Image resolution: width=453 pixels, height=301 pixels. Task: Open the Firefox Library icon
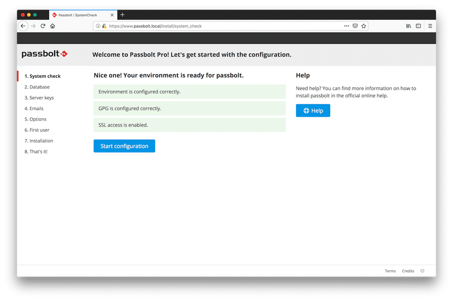point(409,26)
